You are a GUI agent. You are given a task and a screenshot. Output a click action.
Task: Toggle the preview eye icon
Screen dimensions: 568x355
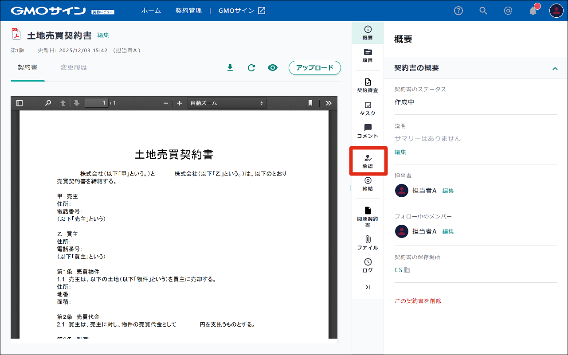point(273,68)
